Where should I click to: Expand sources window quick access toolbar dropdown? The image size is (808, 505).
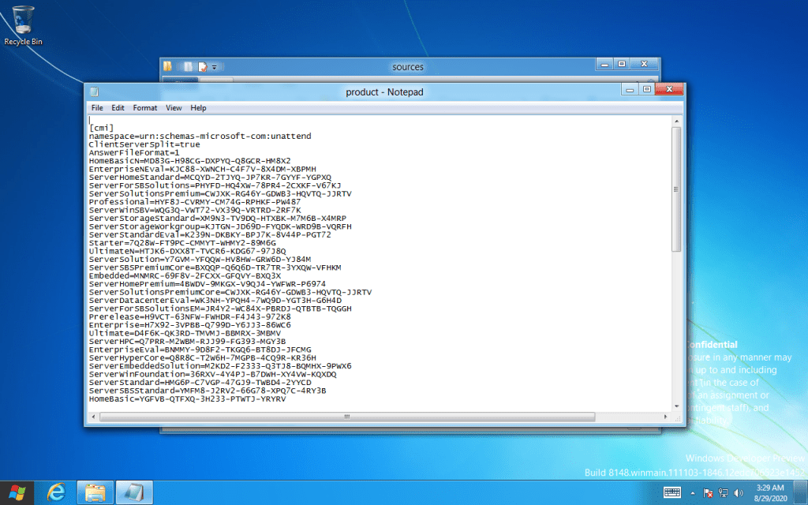pyautogui.click(x=214, y=67)
